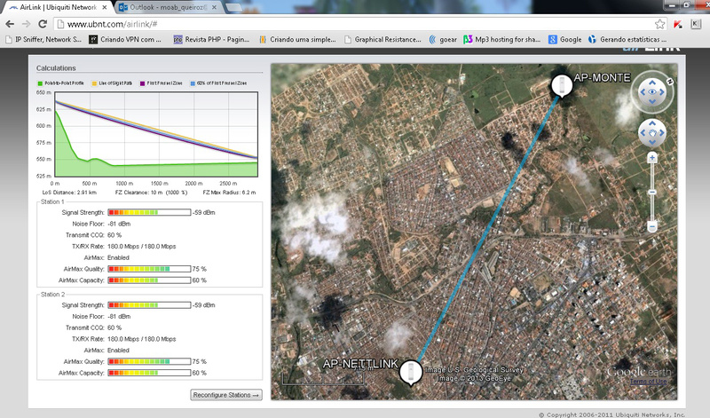Tilt view down with look-around control arrow
This screenshot has width=710, height=418.
[x=652, y=101]
